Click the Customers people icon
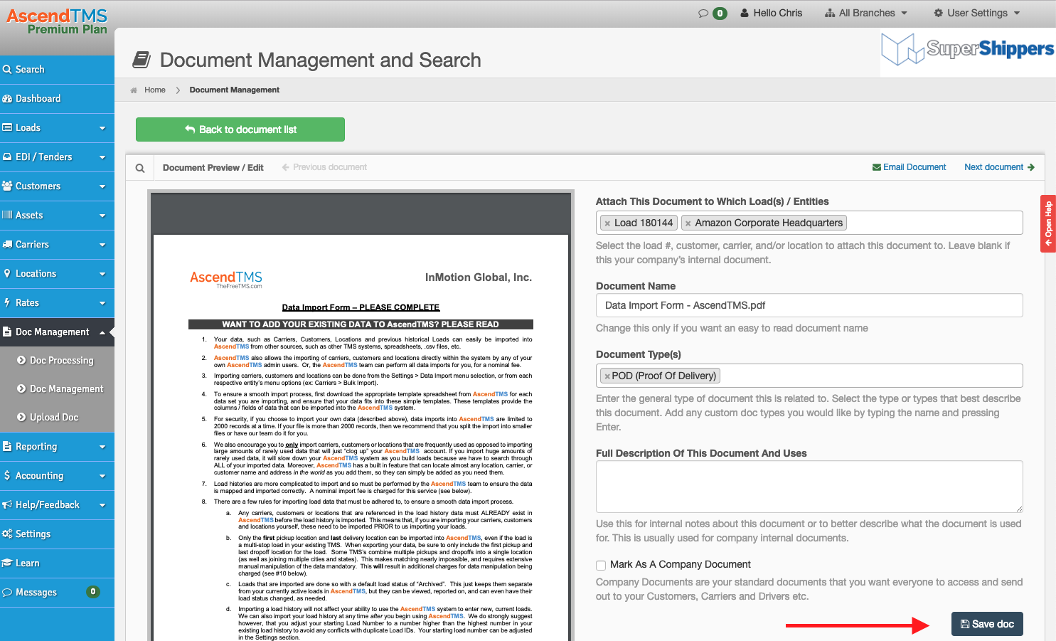 tap(7, 186)
